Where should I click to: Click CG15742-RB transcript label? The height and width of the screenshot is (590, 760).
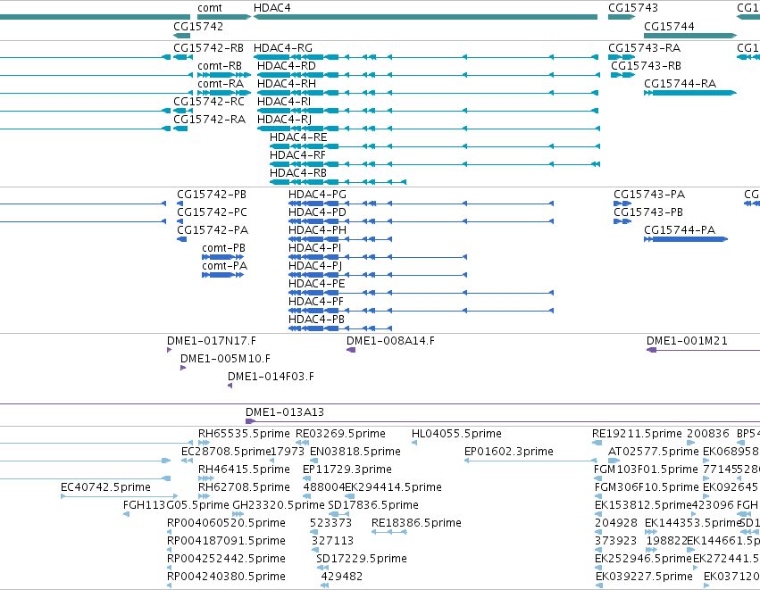point(208,48)
